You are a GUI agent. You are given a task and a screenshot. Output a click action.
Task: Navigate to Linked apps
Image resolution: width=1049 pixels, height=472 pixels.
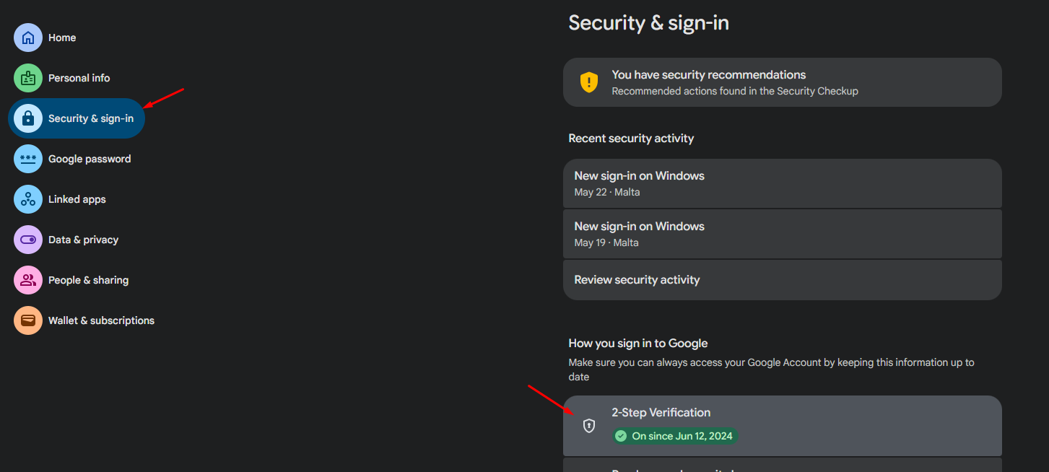[62, 199]
